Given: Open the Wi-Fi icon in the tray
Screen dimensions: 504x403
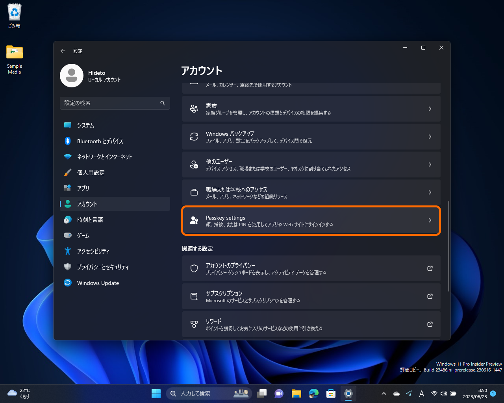Looking at the screenshot, I should click(x=434, y=393).
